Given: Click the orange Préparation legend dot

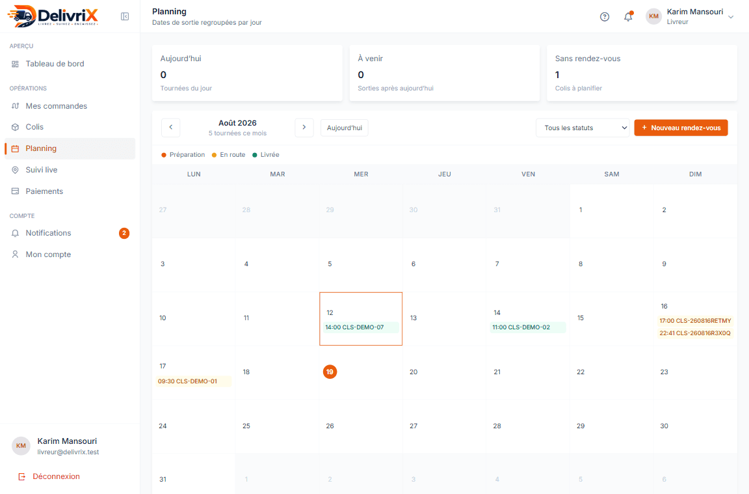Looking at the screenshot, I should tap(164, 155).
